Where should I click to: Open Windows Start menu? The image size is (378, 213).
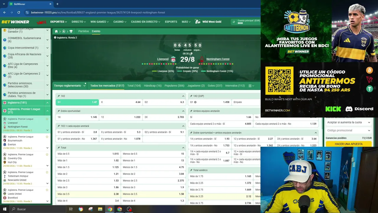tap(5, 209)
